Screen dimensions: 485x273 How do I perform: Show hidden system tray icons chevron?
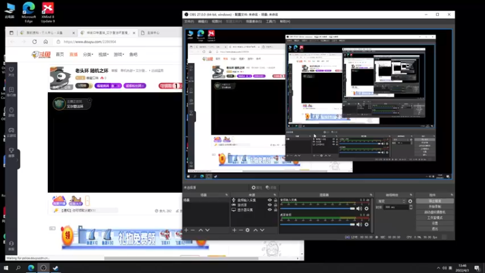point(438,268)
